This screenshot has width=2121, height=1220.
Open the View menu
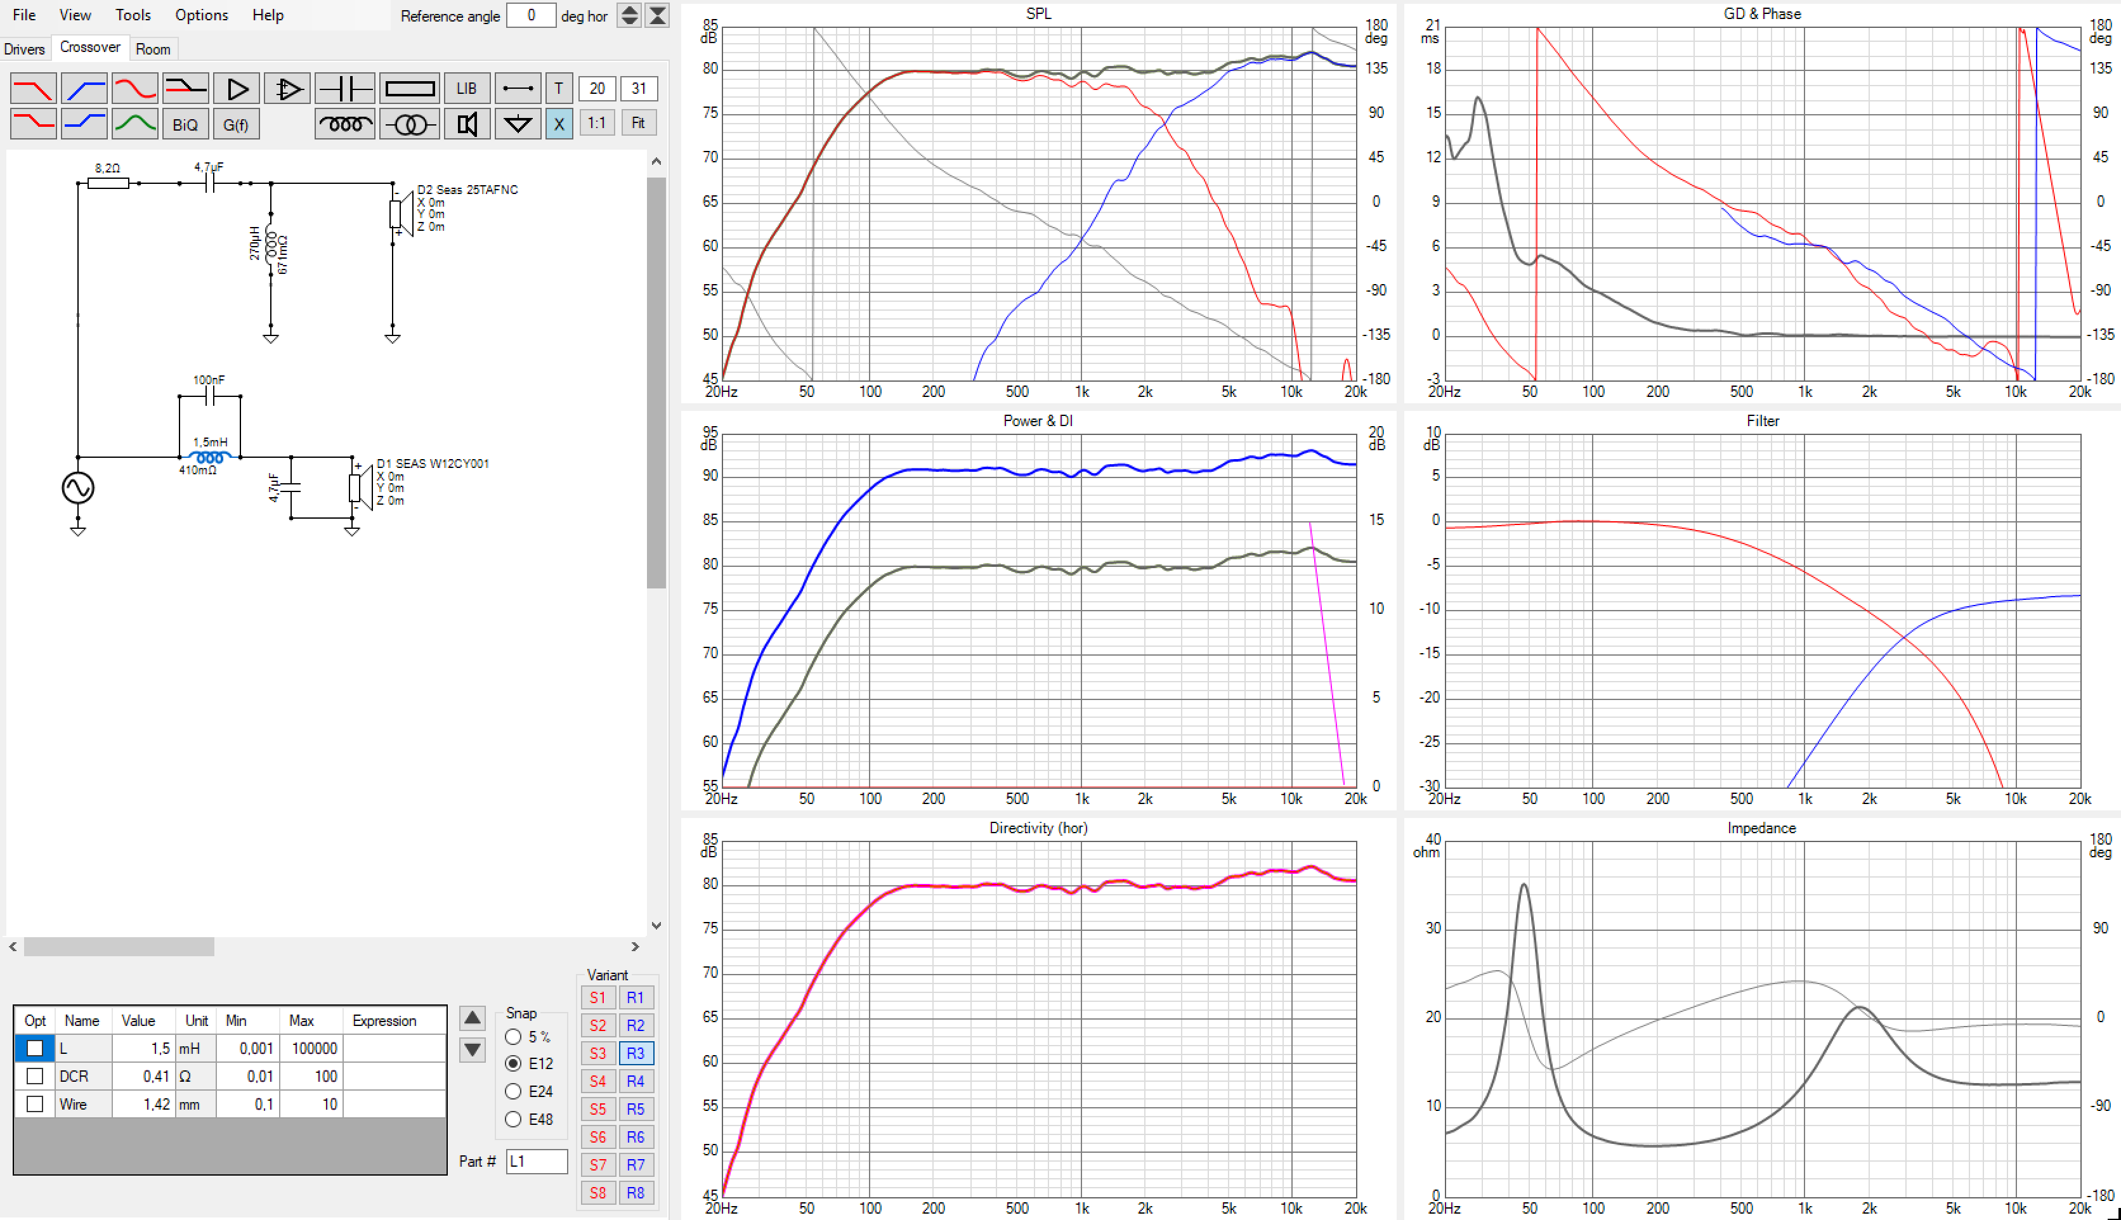pos(75,15)
